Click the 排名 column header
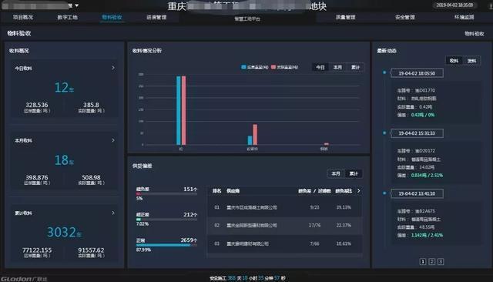This screenshot has width=493, height=282. [216, 191]
